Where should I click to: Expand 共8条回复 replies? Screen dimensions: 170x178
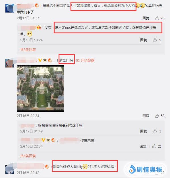pyautogui.click(x=28, y=50)
